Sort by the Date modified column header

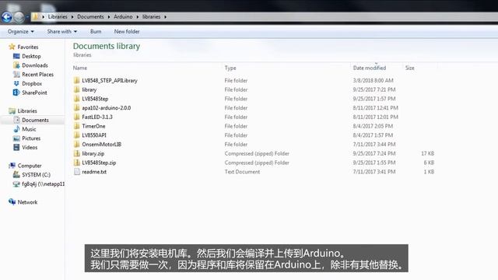pyautogui.click(x=370, y=68)
